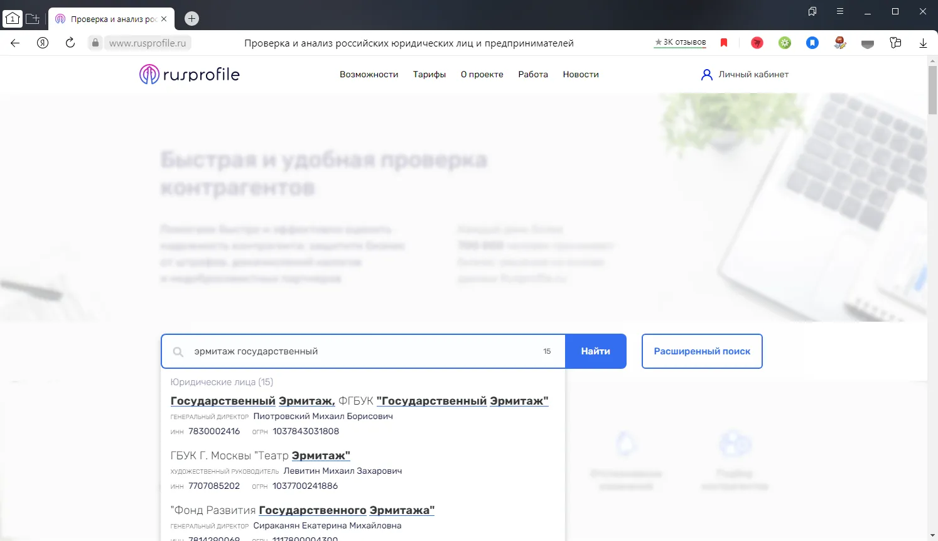Open the 3К отзывов rating link
The height and width of the screenshot is (541, 938).
pos(681,42)
